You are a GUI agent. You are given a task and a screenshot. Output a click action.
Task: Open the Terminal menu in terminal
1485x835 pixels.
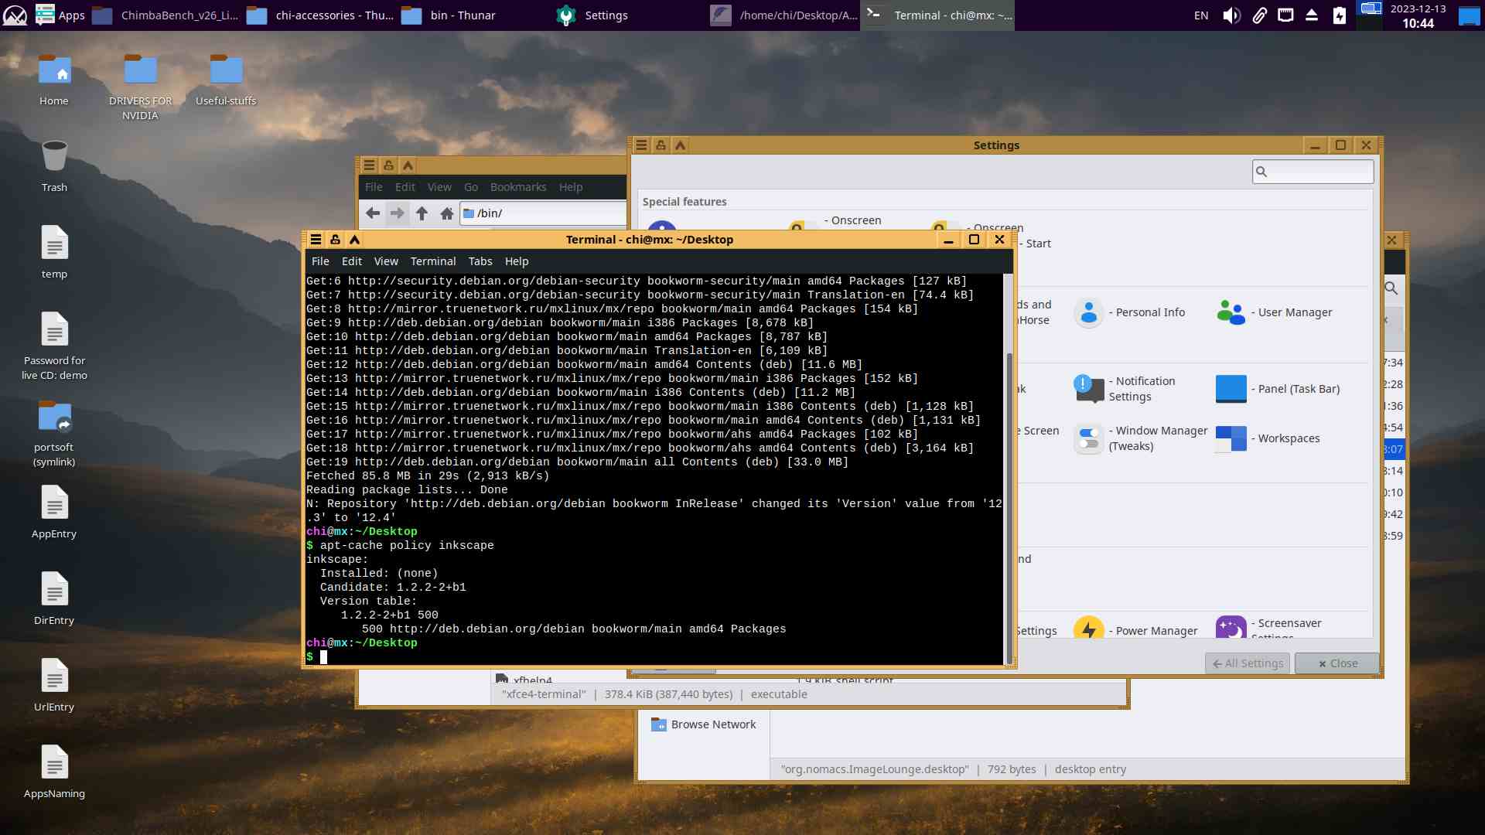(432, 261)
